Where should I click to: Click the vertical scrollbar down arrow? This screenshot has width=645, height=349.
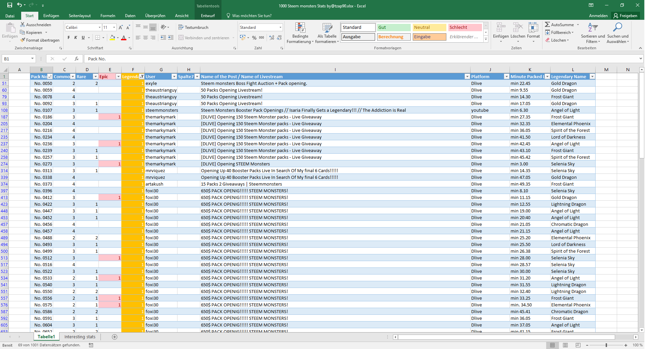[642, 330]
